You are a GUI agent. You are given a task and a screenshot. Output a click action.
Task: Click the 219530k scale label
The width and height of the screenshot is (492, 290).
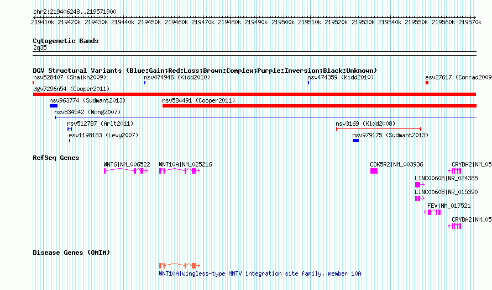pyautogui.click(x=363, y=22)
